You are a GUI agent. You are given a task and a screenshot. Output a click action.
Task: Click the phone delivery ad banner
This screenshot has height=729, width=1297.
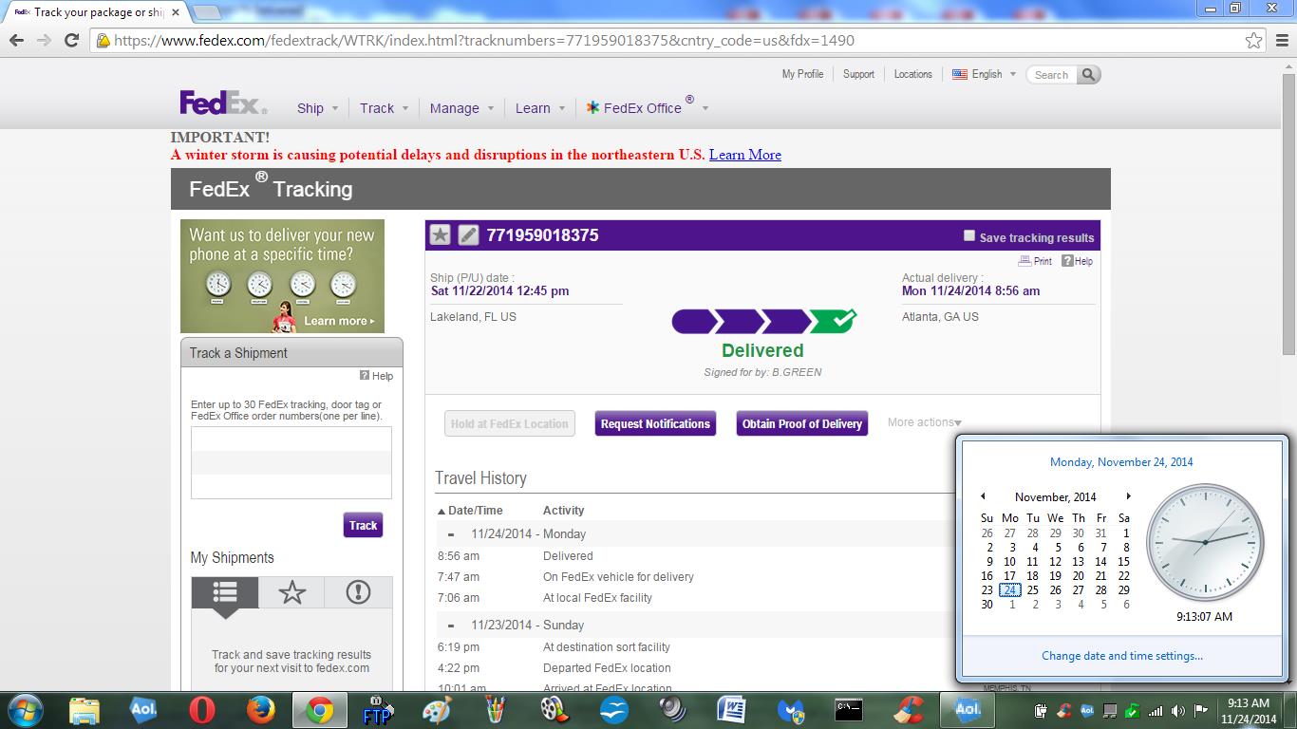[x=282, y=276]
